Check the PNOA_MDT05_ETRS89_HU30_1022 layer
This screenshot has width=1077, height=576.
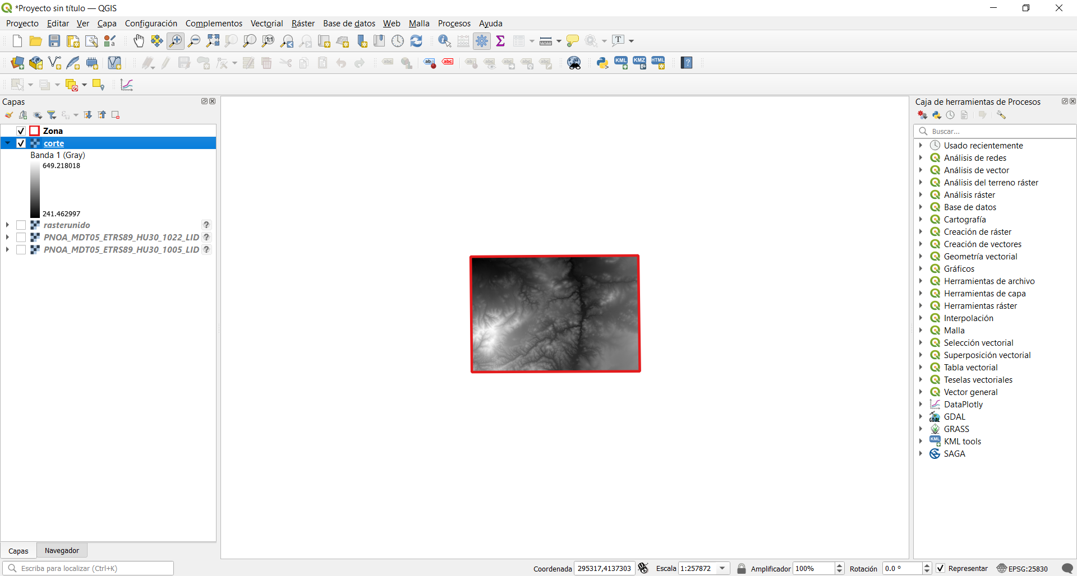pyautogui.click(x=22, y=237)
